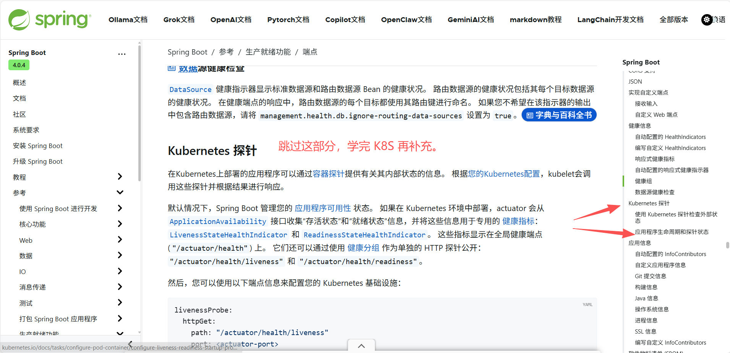Jump to 构建信息 in the outline
This screenshot has width=730, height=353.
(x=646, y=287)
